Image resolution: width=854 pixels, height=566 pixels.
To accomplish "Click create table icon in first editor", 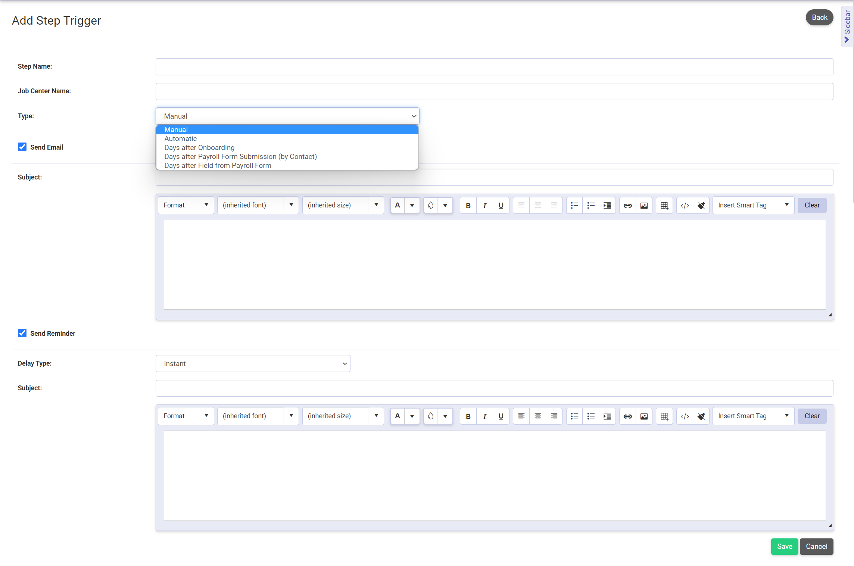I will (x=664, y=206).
